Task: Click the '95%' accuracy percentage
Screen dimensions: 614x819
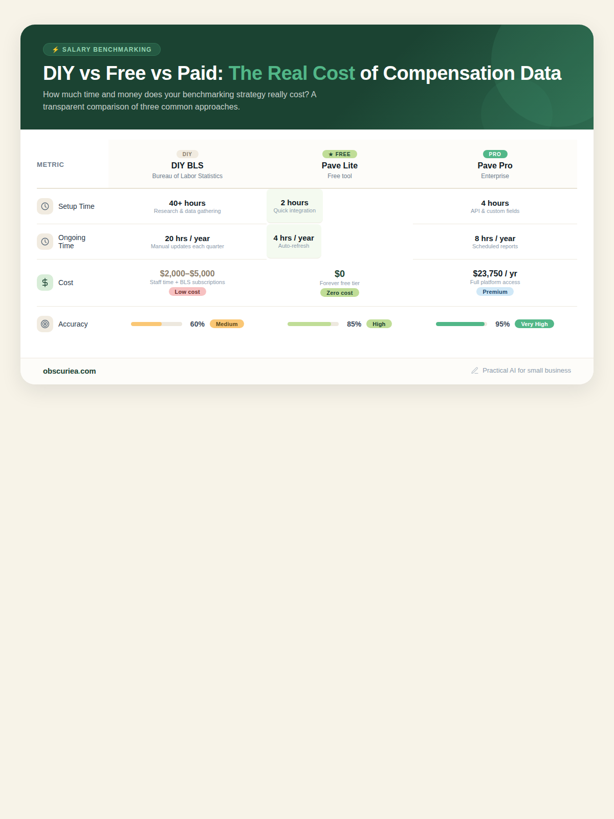Action: (502, 324)
